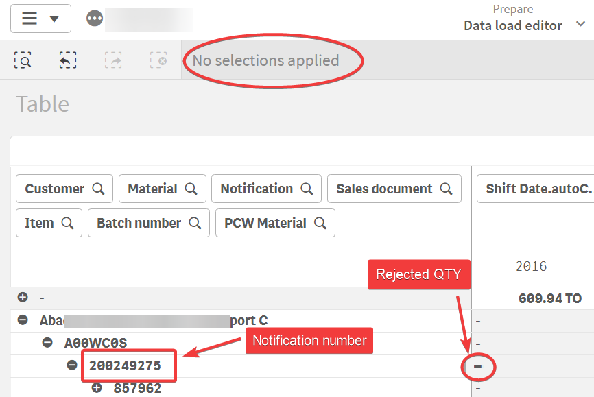The width and height of the screenshot is (594, 397).
Task: Search the Sales document dimension
Action: click(x=446, y=189)
